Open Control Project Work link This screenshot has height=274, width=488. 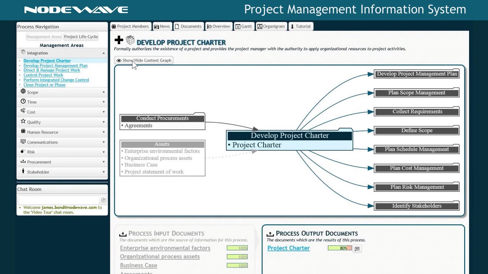[x=43, y=75]
